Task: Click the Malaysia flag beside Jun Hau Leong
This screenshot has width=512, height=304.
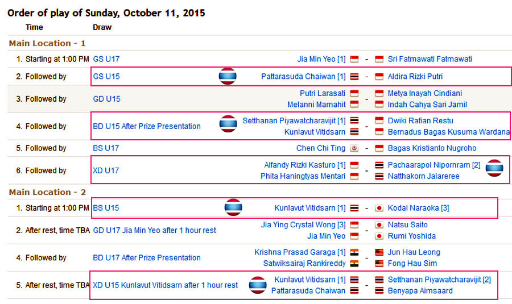Action: point(379,252)
